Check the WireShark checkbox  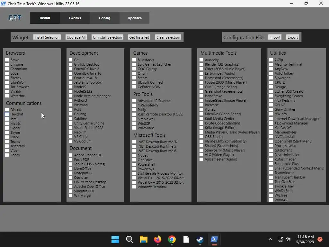pyautogui.click(x=134, y=128)
